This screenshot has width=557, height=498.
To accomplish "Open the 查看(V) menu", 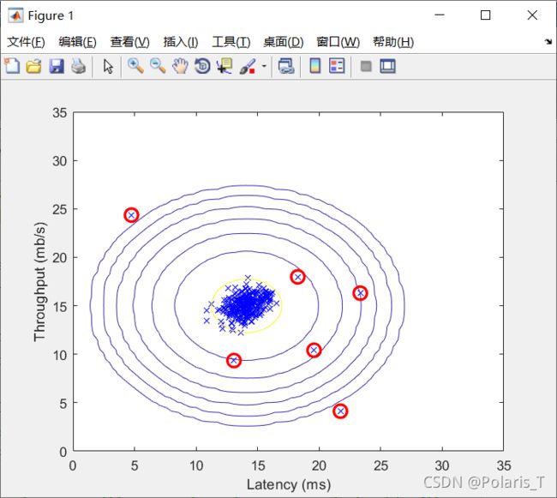I will [x=129, y=42].
